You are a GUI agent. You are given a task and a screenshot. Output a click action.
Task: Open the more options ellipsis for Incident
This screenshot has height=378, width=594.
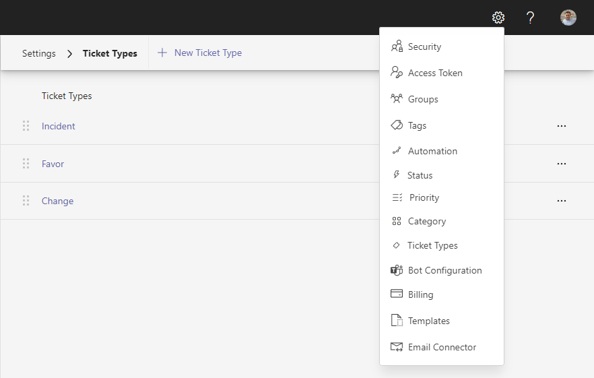click(x=562, y=126)
